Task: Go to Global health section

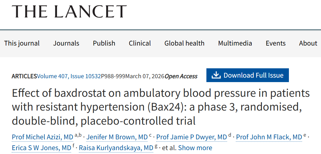Action: 184,43
